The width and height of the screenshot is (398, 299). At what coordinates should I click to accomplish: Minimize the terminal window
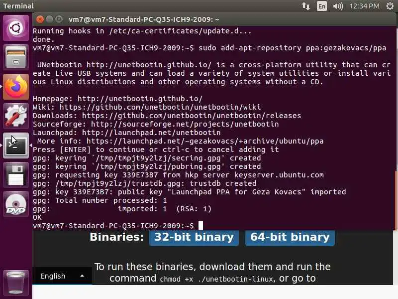click(x=49, y=19)
